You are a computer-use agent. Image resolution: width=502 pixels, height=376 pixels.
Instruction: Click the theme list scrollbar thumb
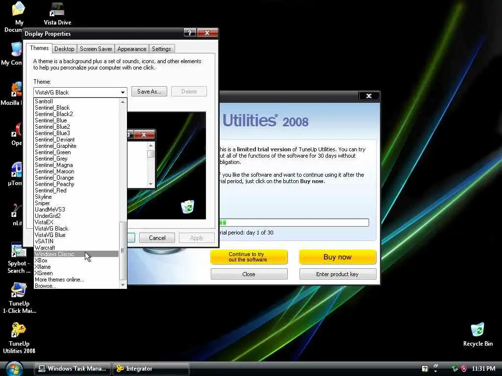point(123,250)
